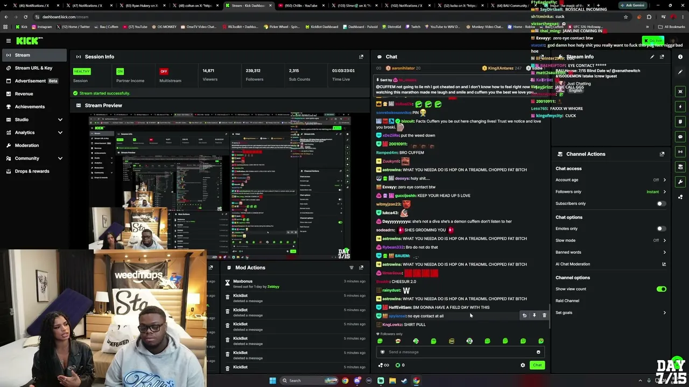Open Advertisement Beta page

tap(33, 81)
